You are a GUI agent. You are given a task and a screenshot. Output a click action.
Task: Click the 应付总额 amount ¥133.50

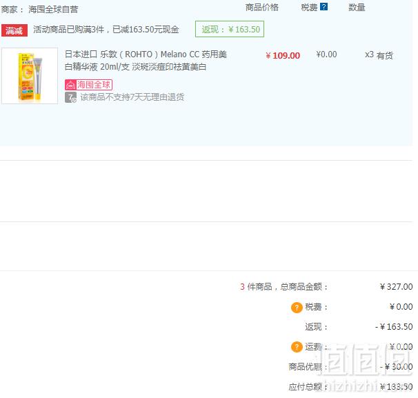coord(396,386)
